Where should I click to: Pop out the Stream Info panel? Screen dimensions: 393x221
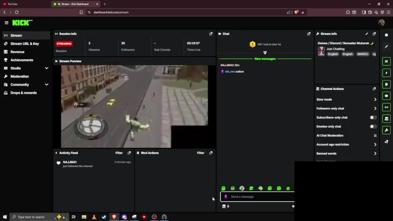coord(374,34)
